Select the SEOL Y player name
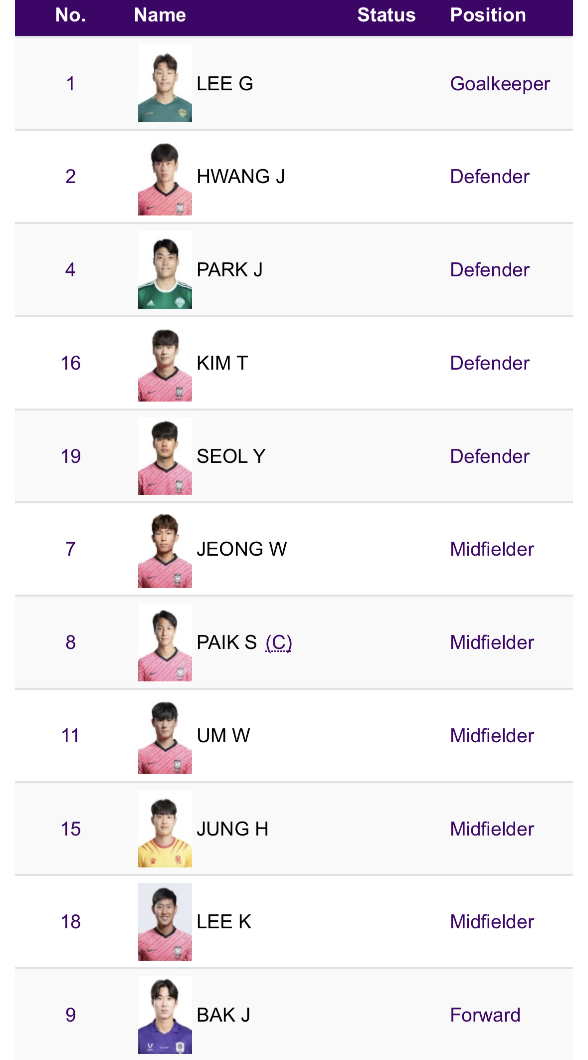This screenshot has width=588, height=1060. [x=231, y=456]
